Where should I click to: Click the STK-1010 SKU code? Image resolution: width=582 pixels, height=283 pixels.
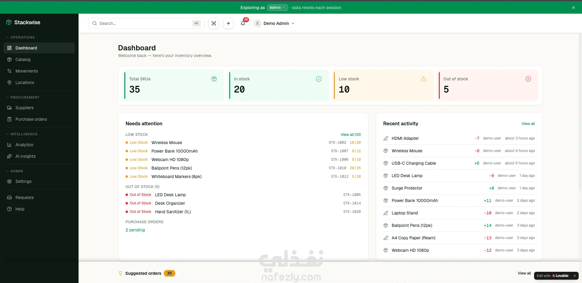(x=337, y=168)
